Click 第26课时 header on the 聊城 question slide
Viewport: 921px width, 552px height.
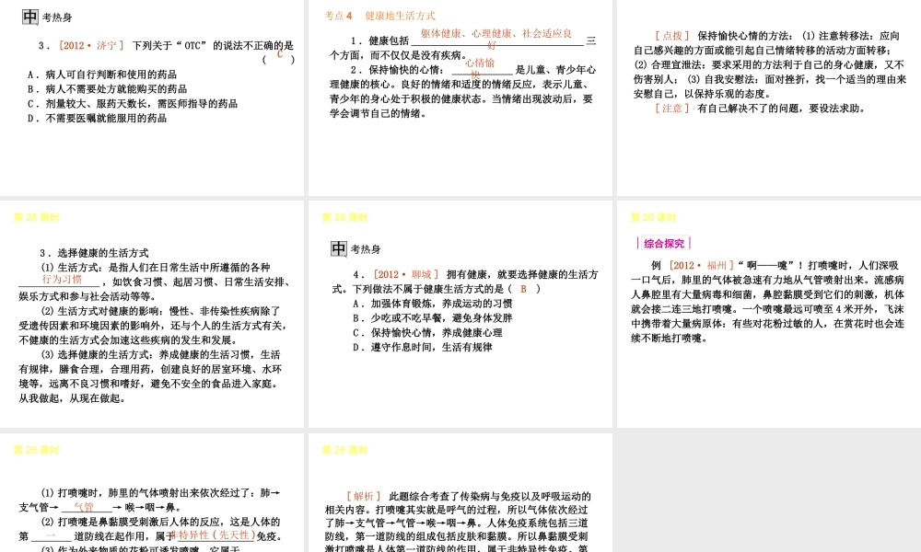click(x=344, y=218)
